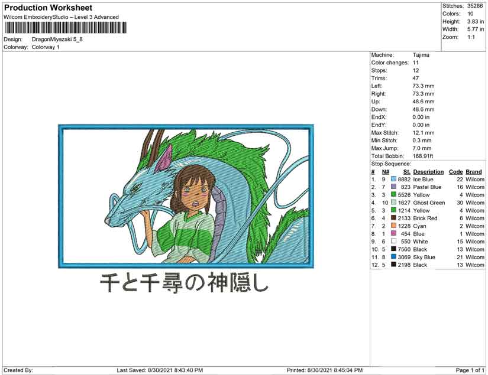The image size is (488, 375).
Task: Pick the Blue 454 pink swatch
Action: click(394, 234)
